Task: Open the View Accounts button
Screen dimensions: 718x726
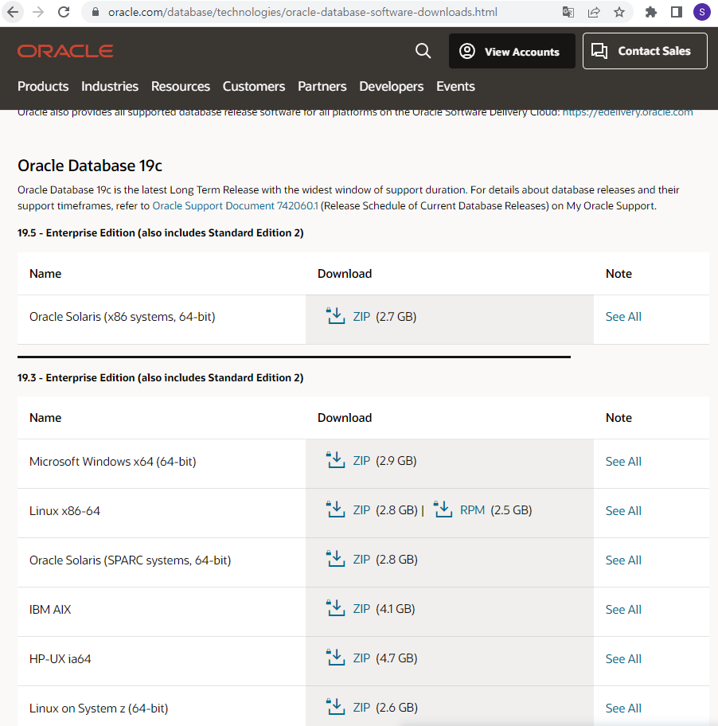Action: click(x=512, y=51)
